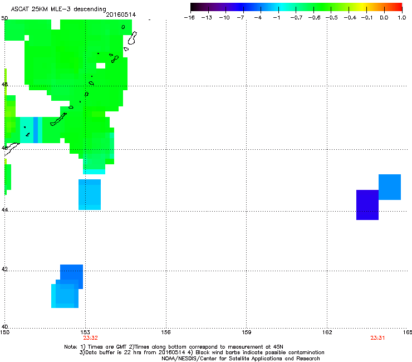Click the note 'Times are GMT'

tap(107, 347)
